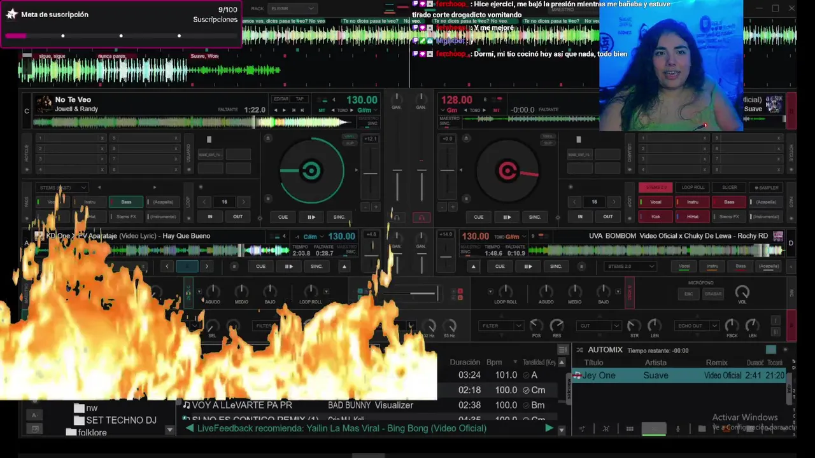
Task: Click the loop size decrease arrow on No Te Veo deck
Action: click(x=204, y=202)
